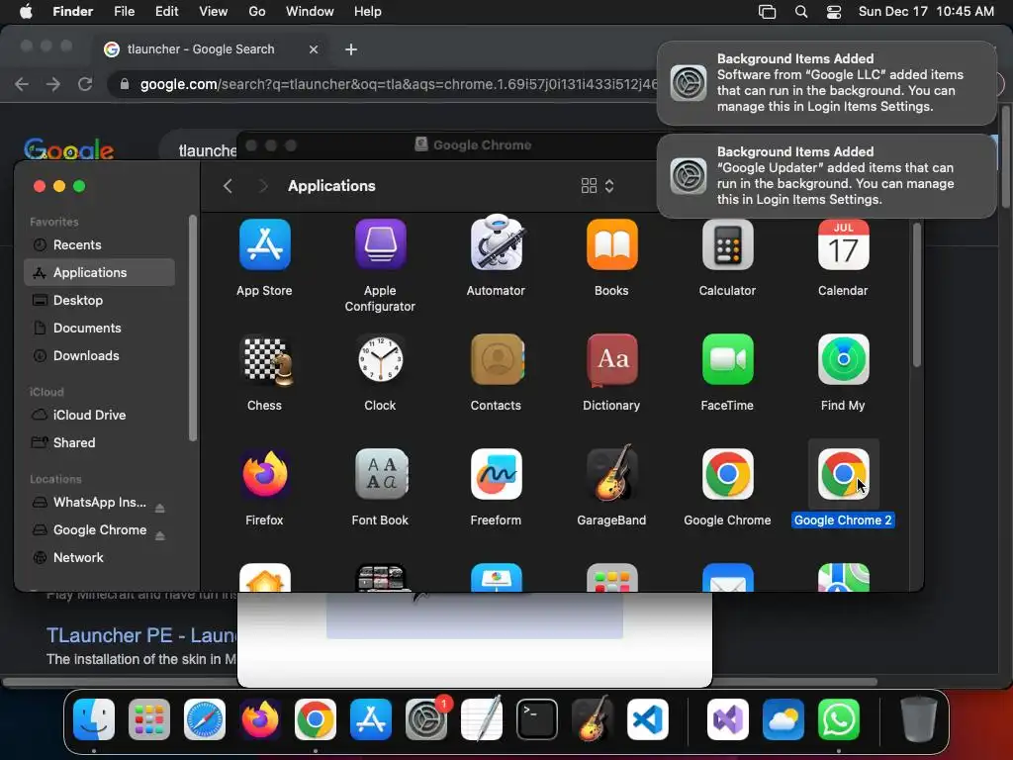This screenshot has height=760, width=1013.
Task: Open Network in the Finder sidebar
Action: coord(100,558)
